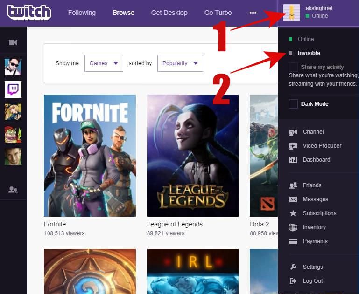The image size is (359, 294).
Task: Click the aksinghnet profile avatar
Action: 292,13
